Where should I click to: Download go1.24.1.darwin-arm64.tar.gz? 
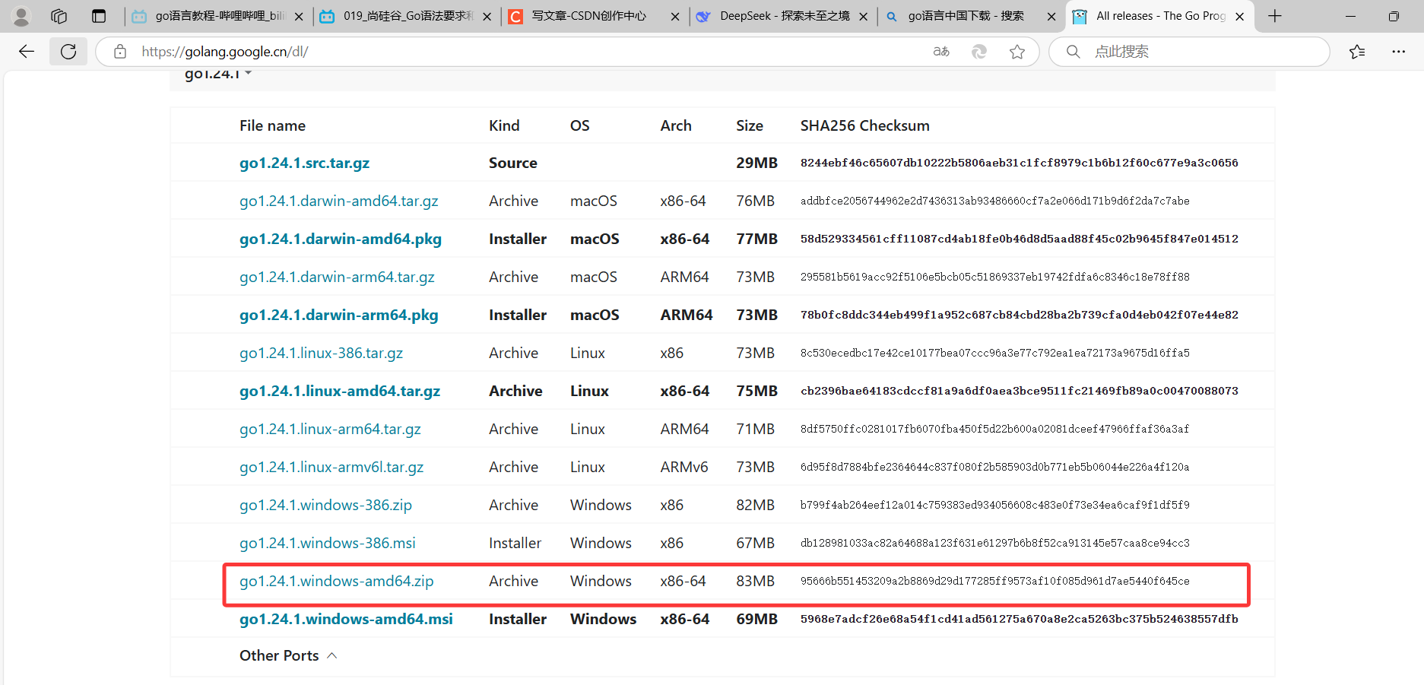coord(337,277)
